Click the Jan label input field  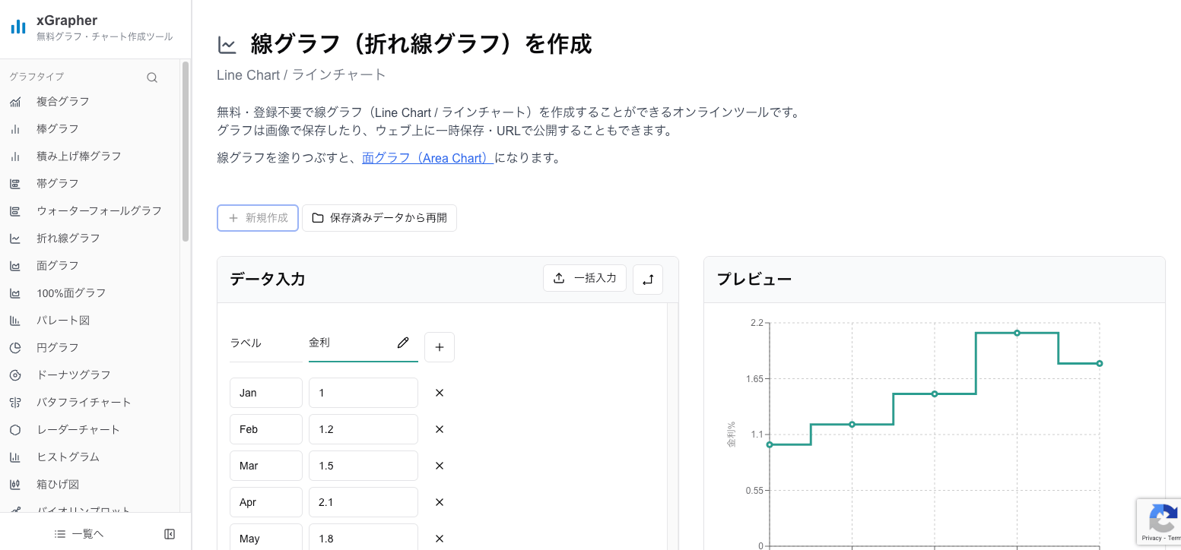tap(265, 392)
